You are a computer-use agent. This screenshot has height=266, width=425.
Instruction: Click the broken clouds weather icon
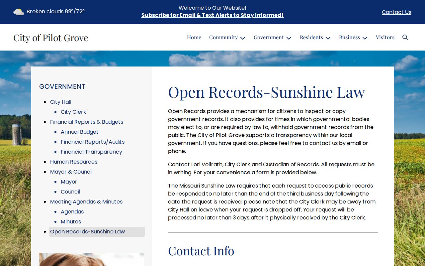click(19, 12)
